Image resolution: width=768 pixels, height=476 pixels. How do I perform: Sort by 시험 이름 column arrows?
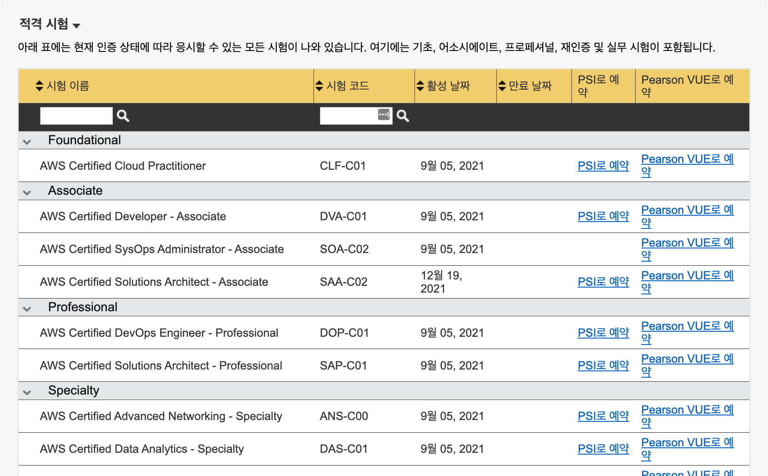point(40,86)
